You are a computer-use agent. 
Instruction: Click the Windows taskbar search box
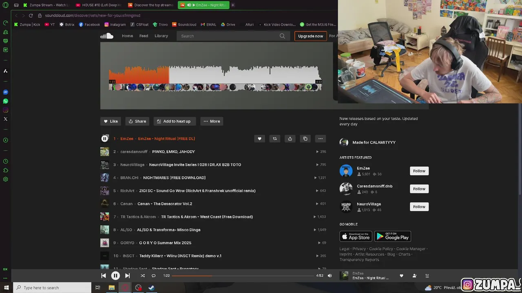[x=52, y=288]
